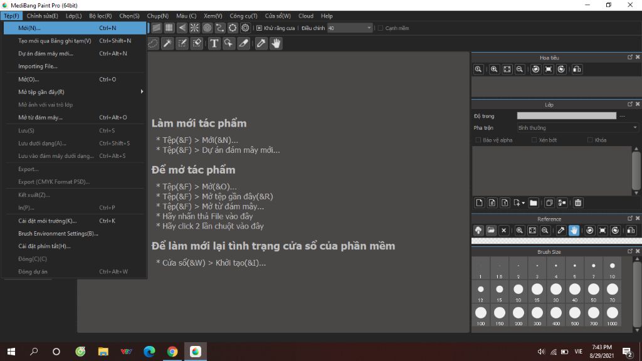
Task: Choose Importing File... entry
Action: pyautogui.click(x=75, y=66)
